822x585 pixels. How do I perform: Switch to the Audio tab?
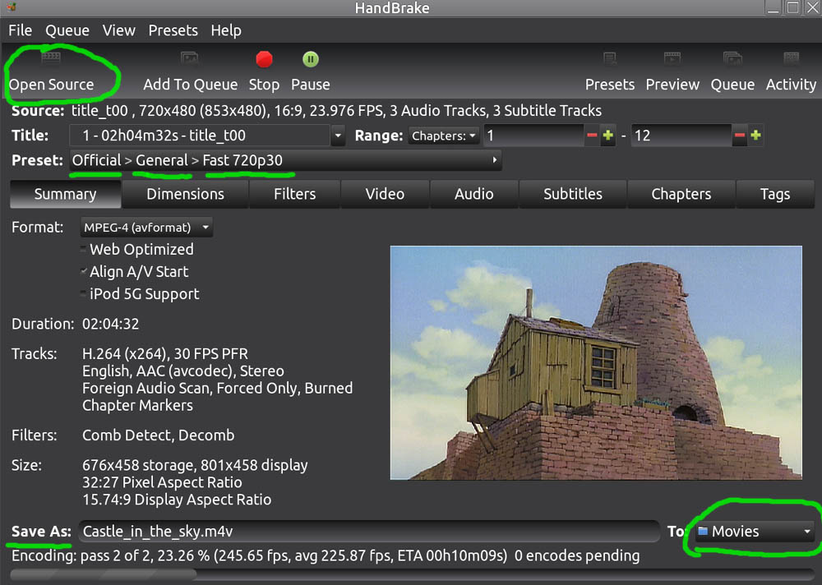click(x=474, y=194)
